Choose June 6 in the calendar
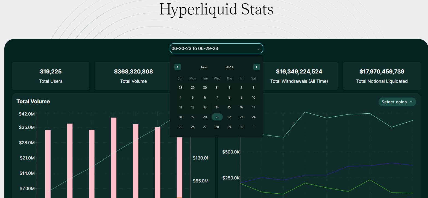 point(205,97)
